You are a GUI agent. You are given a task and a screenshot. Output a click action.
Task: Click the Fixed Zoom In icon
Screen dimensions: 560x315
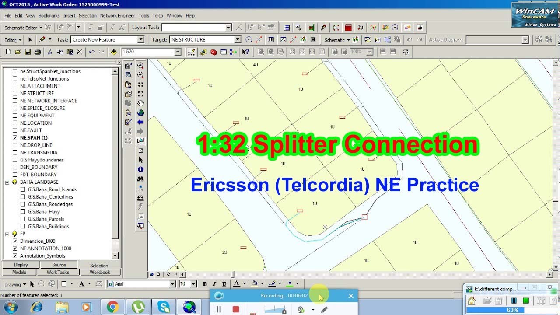pos(140,84)
